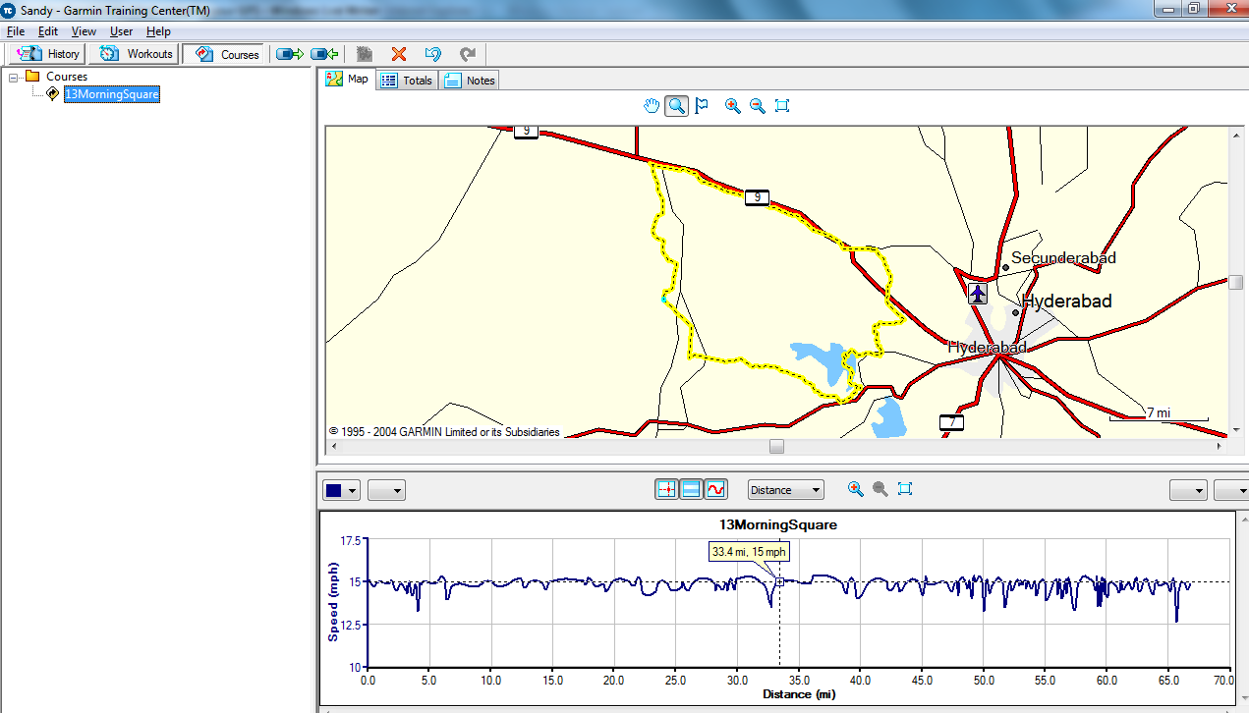Fit the graph to full view

pyautogui.click(x=905, y=489)
